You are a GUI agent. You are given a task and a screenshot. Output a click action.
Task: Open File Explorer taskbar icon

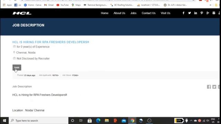pos(107,121)
